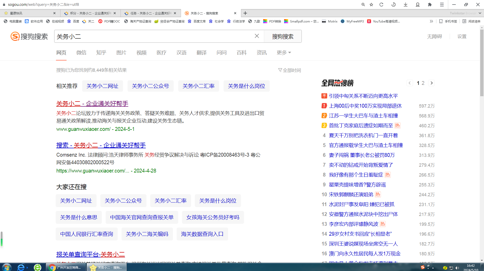Viewport: 484px width, 271px height.
Task: Expand the 更多 search category dropdown
Action: (x=284, y=53)
